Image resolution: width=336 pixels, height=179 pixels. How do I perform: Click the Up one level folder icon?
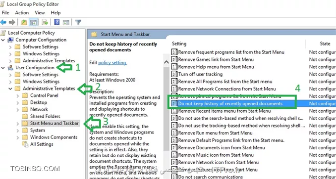pos(24,22)
